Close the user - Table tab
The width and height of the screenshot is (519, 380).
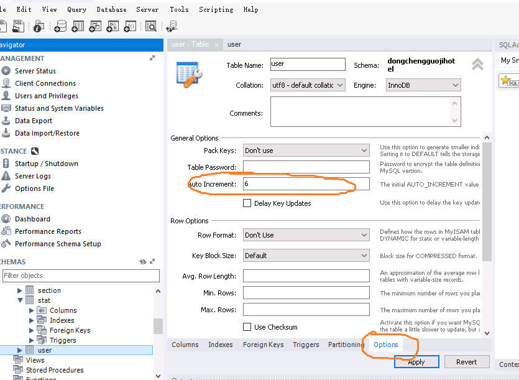(216, 45)
